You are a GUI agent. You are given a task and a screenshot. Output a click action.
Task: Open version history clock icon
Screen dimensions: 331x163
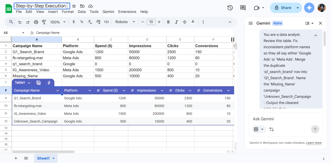230,8
